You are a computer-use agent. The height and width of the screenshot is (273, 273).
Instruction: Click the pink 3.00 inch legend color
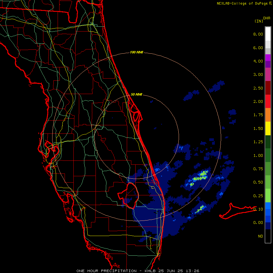(268, 74)
